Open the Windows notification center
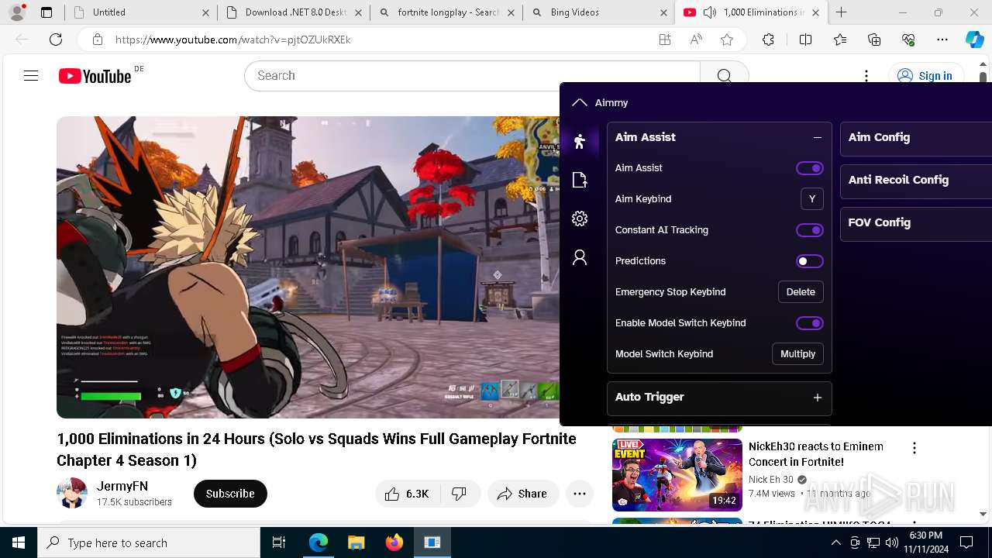The width and height of the screenshot is (992, 558). click(x=966, y=542)
